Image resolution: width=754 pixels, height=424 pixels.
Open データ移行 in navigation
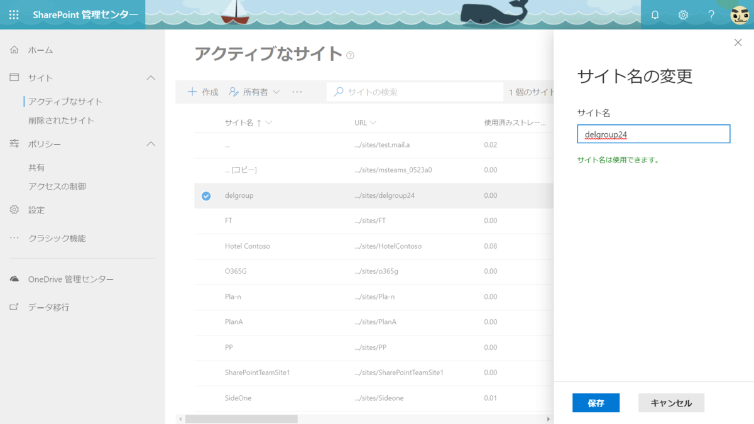pos(49,307)
